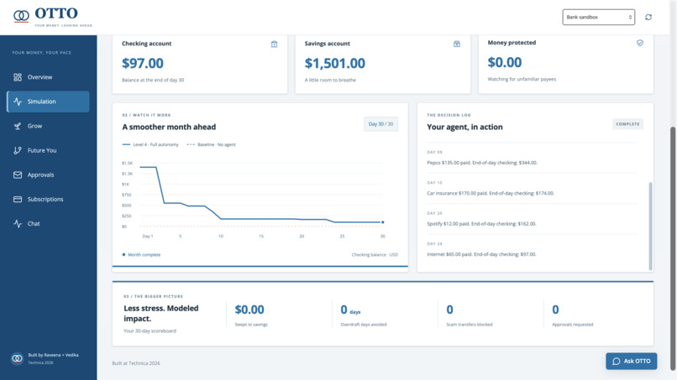Image resolution: width=677 pixels, height=380 pixels.
Task: Click the OTTO logo in the header
Action: point(53,17)
